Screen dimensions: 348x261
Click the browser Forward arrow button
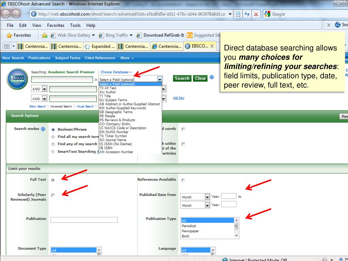(16, 14)
